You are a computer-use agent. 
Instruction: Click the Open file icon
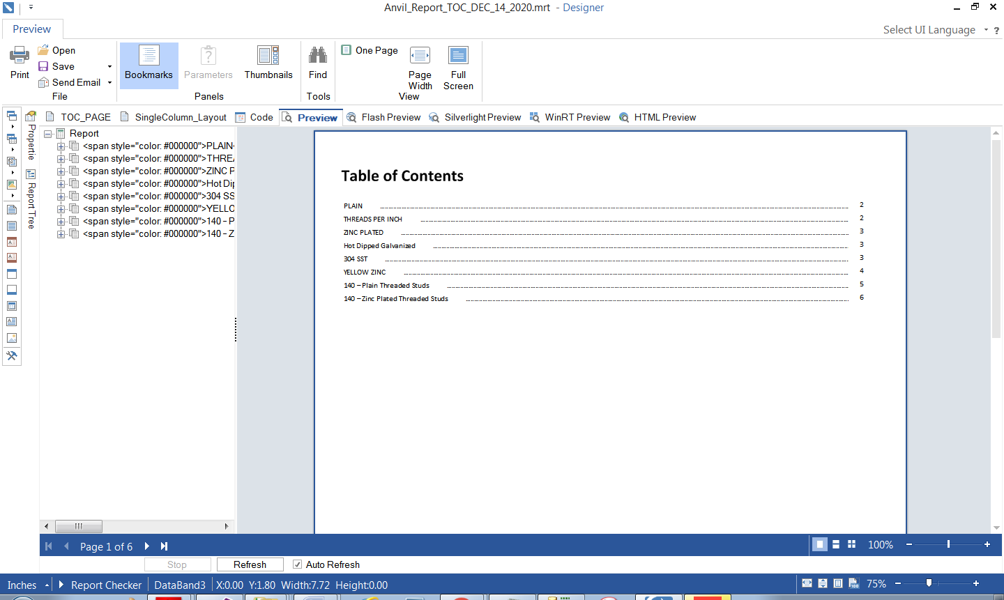43,50
